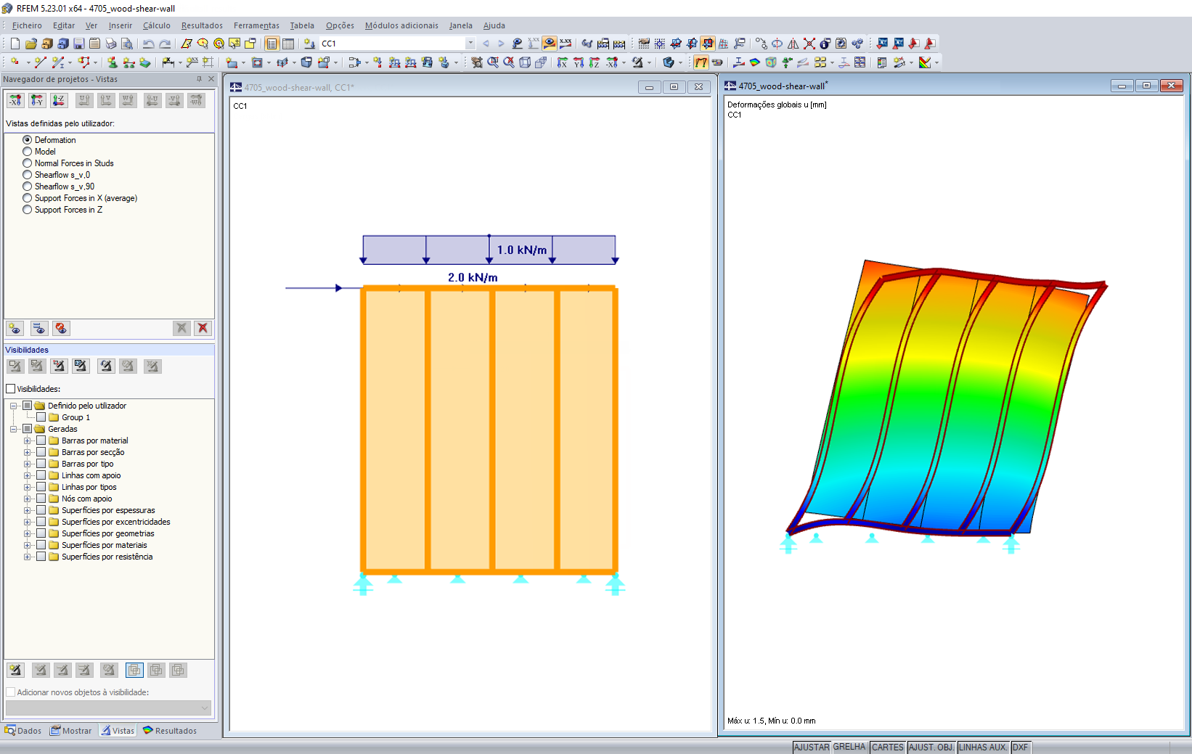Screen dimensions: 1192x754
Task: Expand Superfícies por espessuras node
Action: pyautogui.click(x=28, y=510)
